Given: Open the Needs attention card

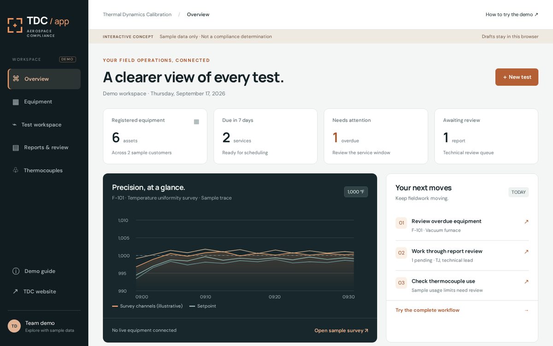Looking at the screenshot, I should (376, 136).
